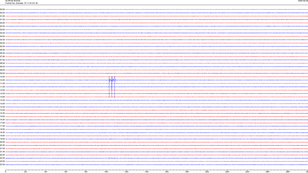Select the 19:00 trace time label
The image size is (308, 173).
[x=2, y=136]
